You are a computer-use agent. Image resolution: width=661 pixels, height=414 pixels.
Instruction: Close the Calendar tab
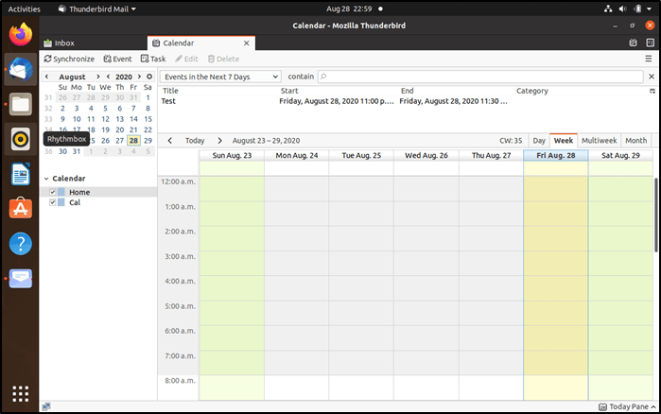point(246,43)
